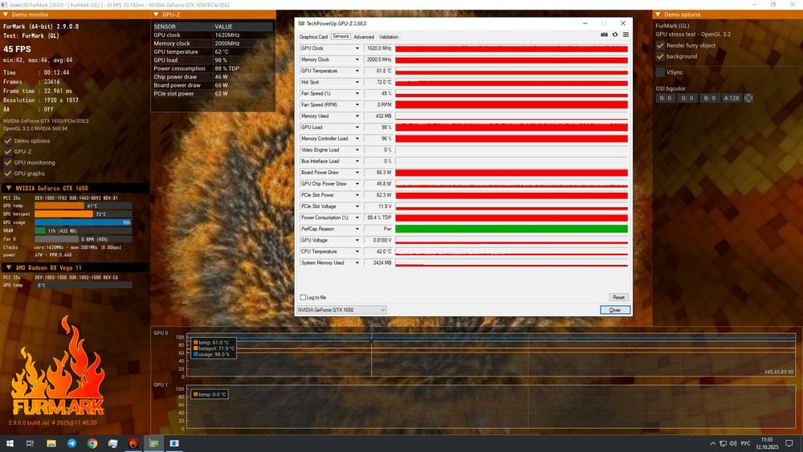This screenshot has height=452, width=803.
Task: Click the taskbar icon right of Chrome
Action: [x=112, y=443]
